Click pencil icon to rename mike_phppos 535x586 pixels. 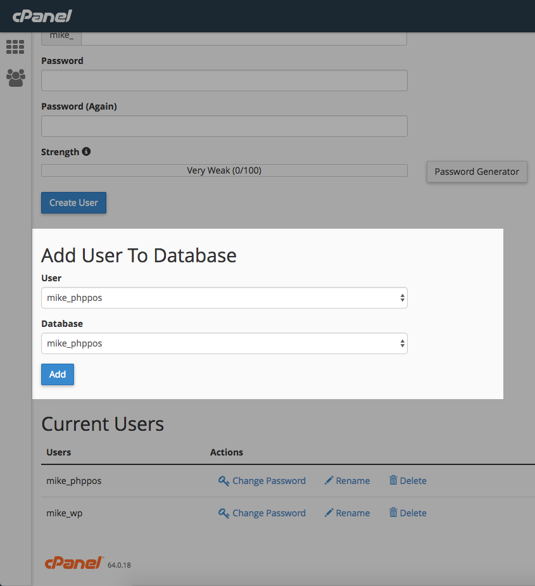coord(329,481)
